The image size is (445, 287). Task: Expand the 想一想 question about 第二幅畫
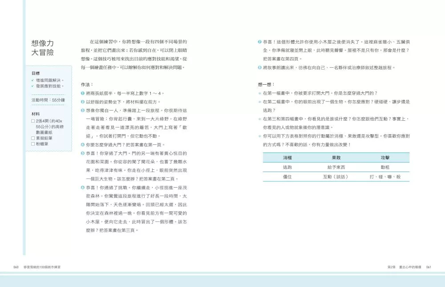pyautogui.click(x=259, y=101)
